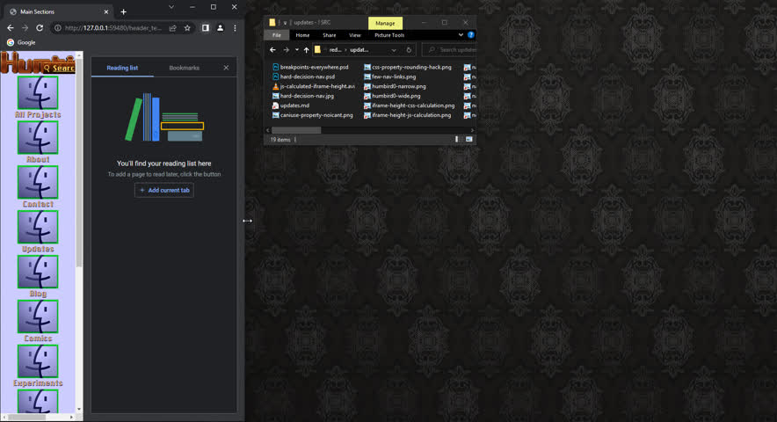Bookmark this page with the star icon

click(187, 28)
